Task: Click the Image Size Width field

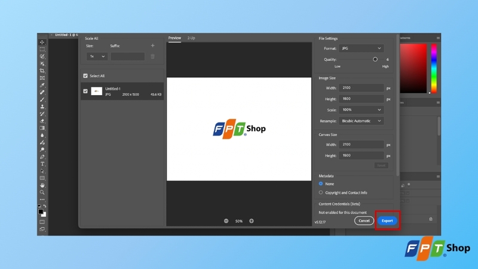Action: (x=361, y=88)
